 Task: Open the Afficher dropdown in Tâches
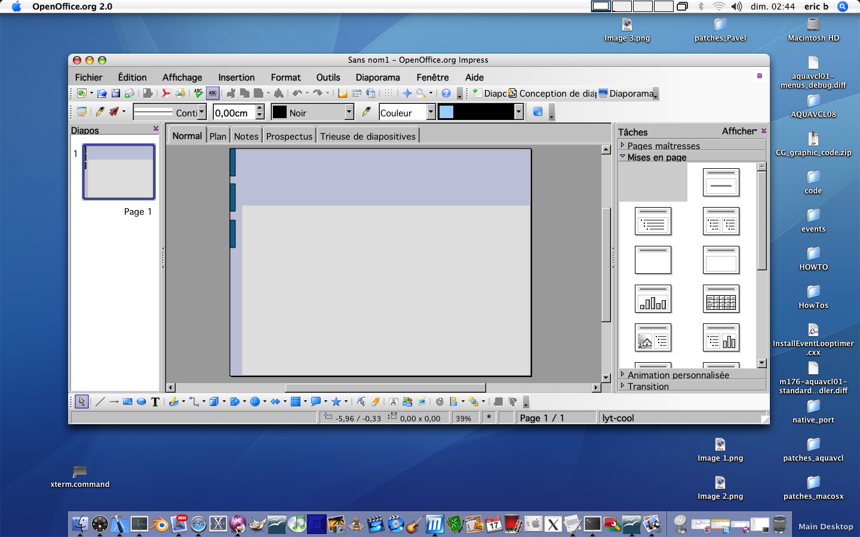point(739,131)
